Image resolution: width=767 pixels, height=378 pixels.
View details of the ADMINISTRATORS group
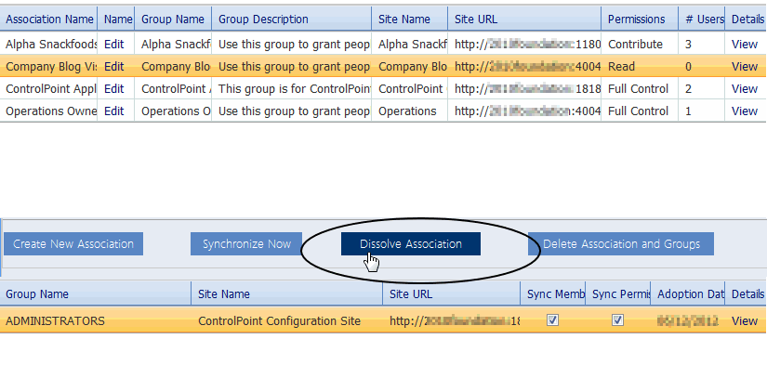[x=745, y=320]
